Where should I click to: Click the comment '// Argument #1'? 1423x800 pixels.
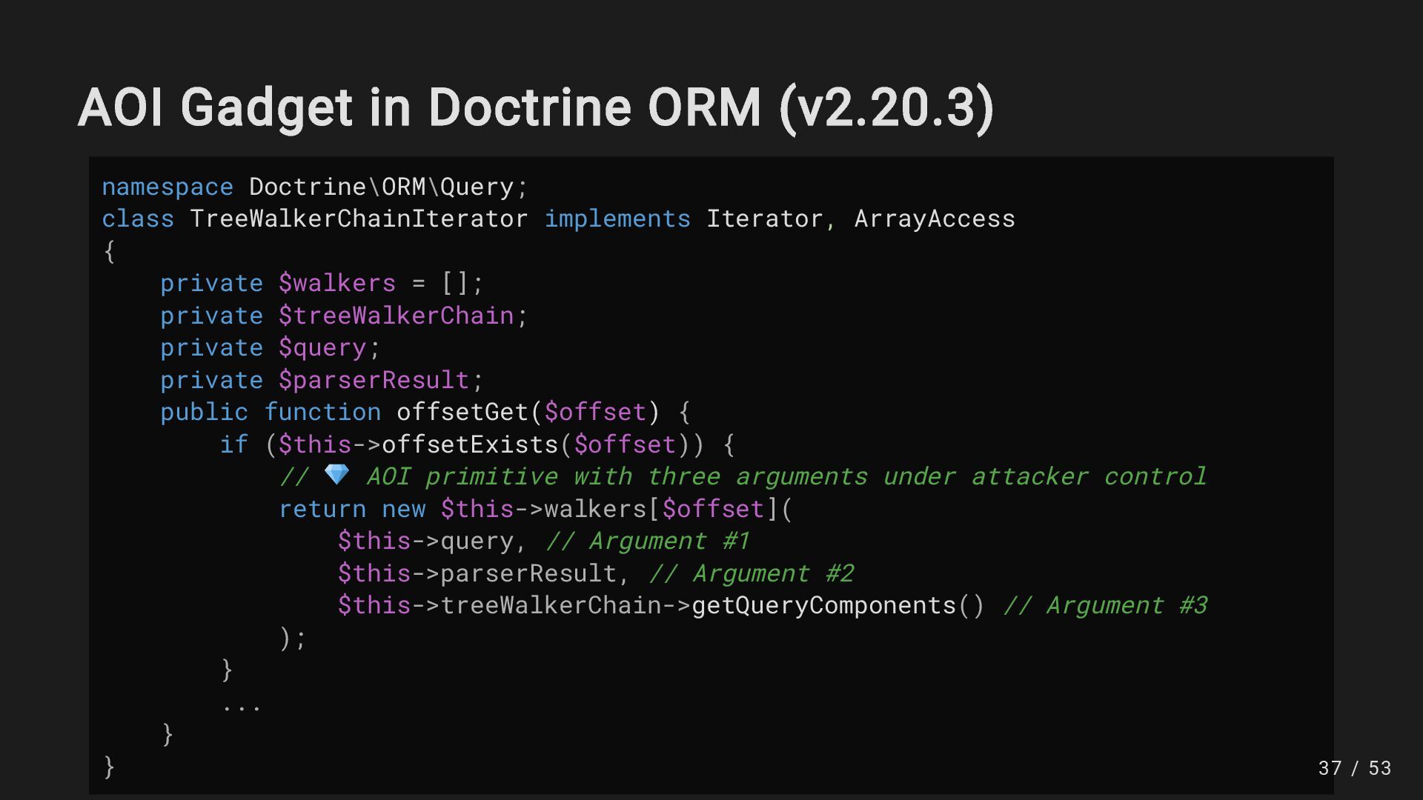tap(648, 541)
